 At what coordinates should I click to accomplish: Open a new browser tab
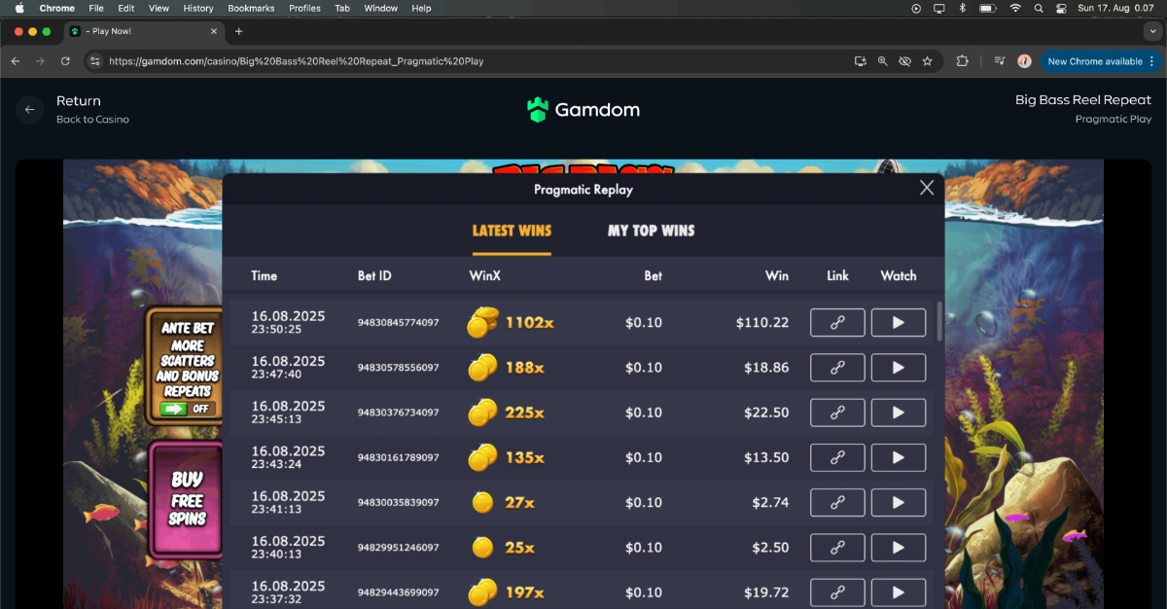[x=239, y=31]
